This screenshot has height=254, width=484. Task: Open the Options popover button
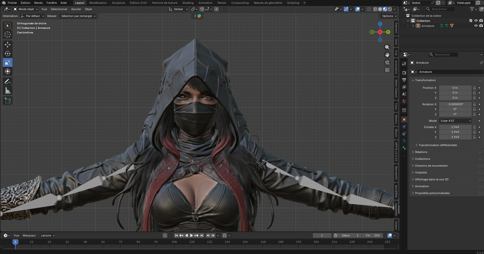click(389, 16)
